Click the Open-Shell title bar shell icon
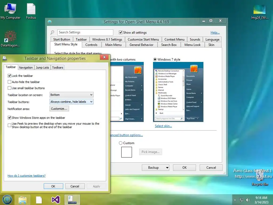Viewport: 273px width, 205px height. [50, 22]
